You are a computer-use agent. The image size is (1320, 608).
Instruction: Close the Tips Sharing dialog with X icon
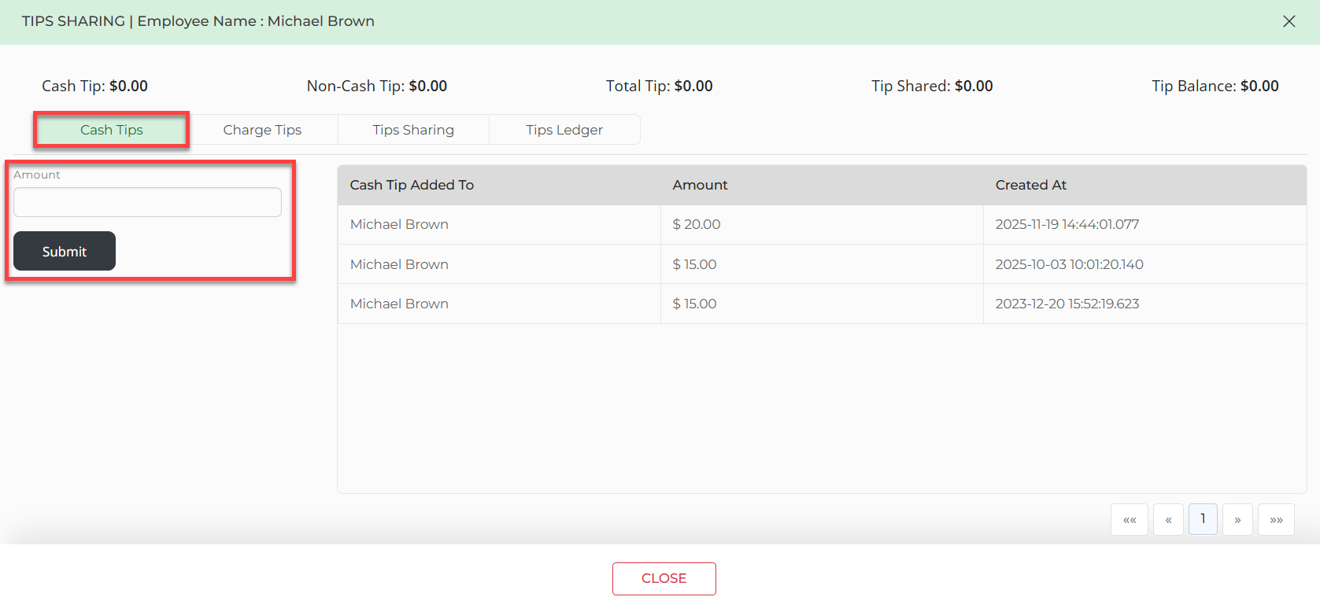pos(1289,21)
